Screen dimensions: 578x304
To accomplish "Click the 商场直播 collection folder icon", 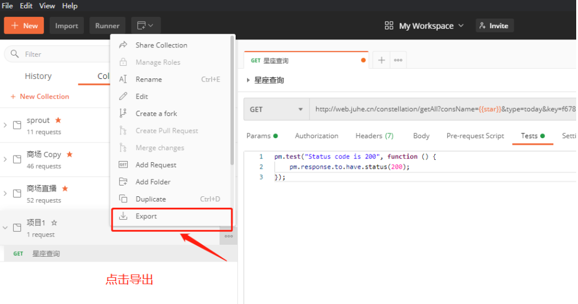I will click(x=17, y=193).
